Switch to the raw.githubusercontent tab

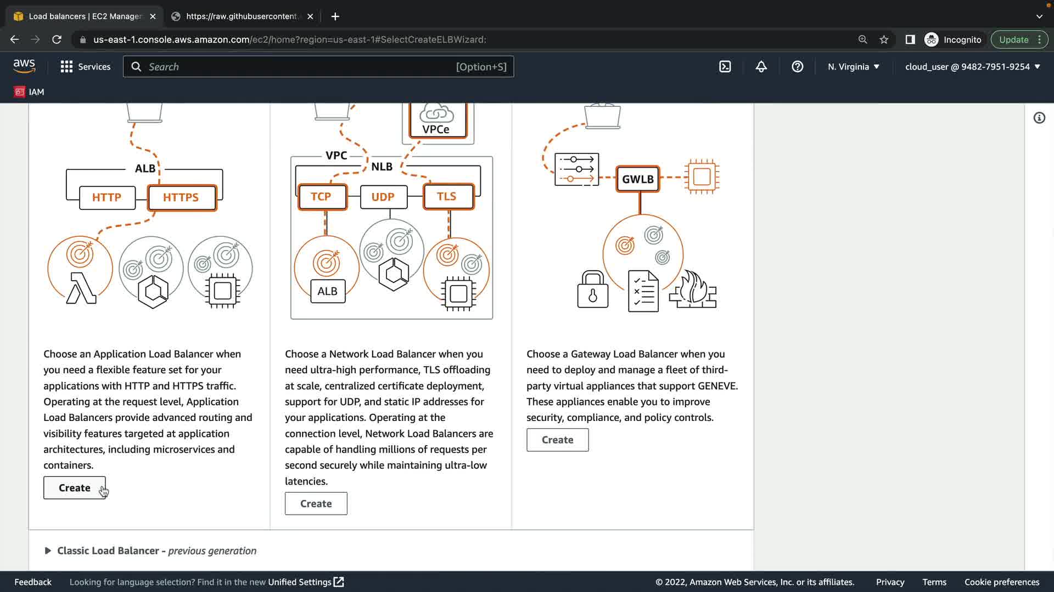[242, 16]
